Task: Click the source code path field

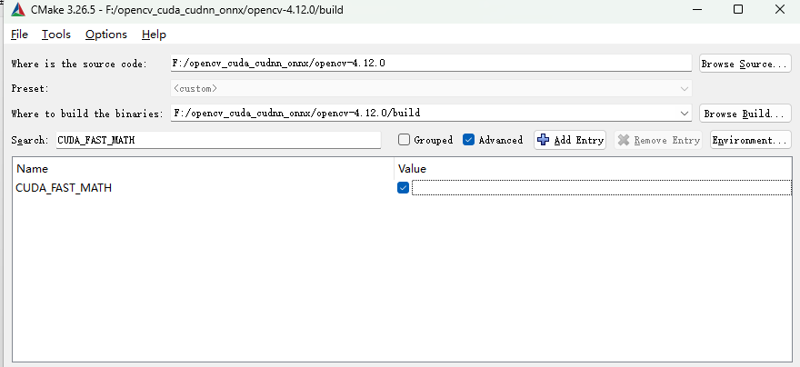Action: tap(431, 64)
